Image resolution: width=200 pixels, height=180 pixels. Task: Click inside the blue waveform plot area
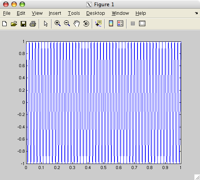click(x=104, y=103)
